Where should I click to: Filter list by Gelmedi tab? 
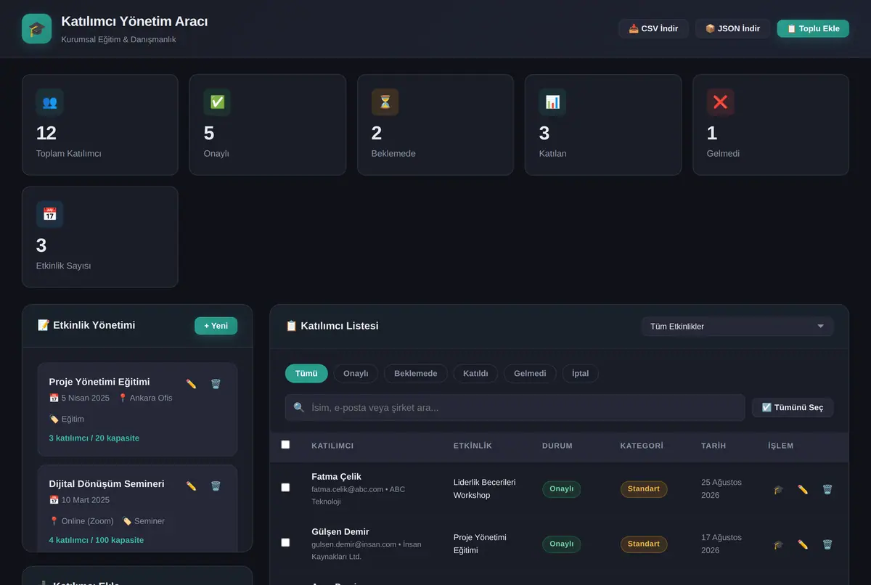point(530,374)
